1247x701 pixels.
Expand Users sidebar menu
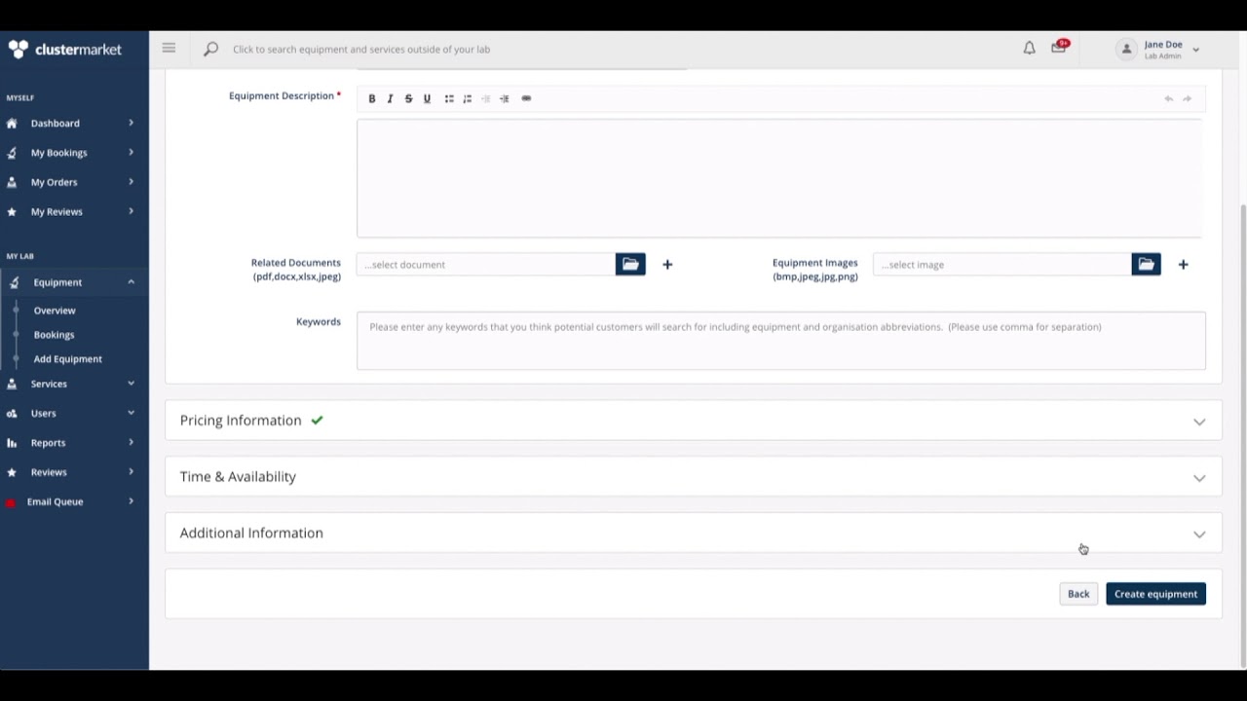(x=74, y=413)
